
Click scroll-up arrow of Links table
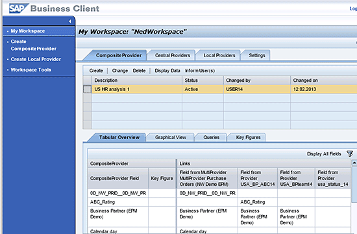[x=354, y=163]
